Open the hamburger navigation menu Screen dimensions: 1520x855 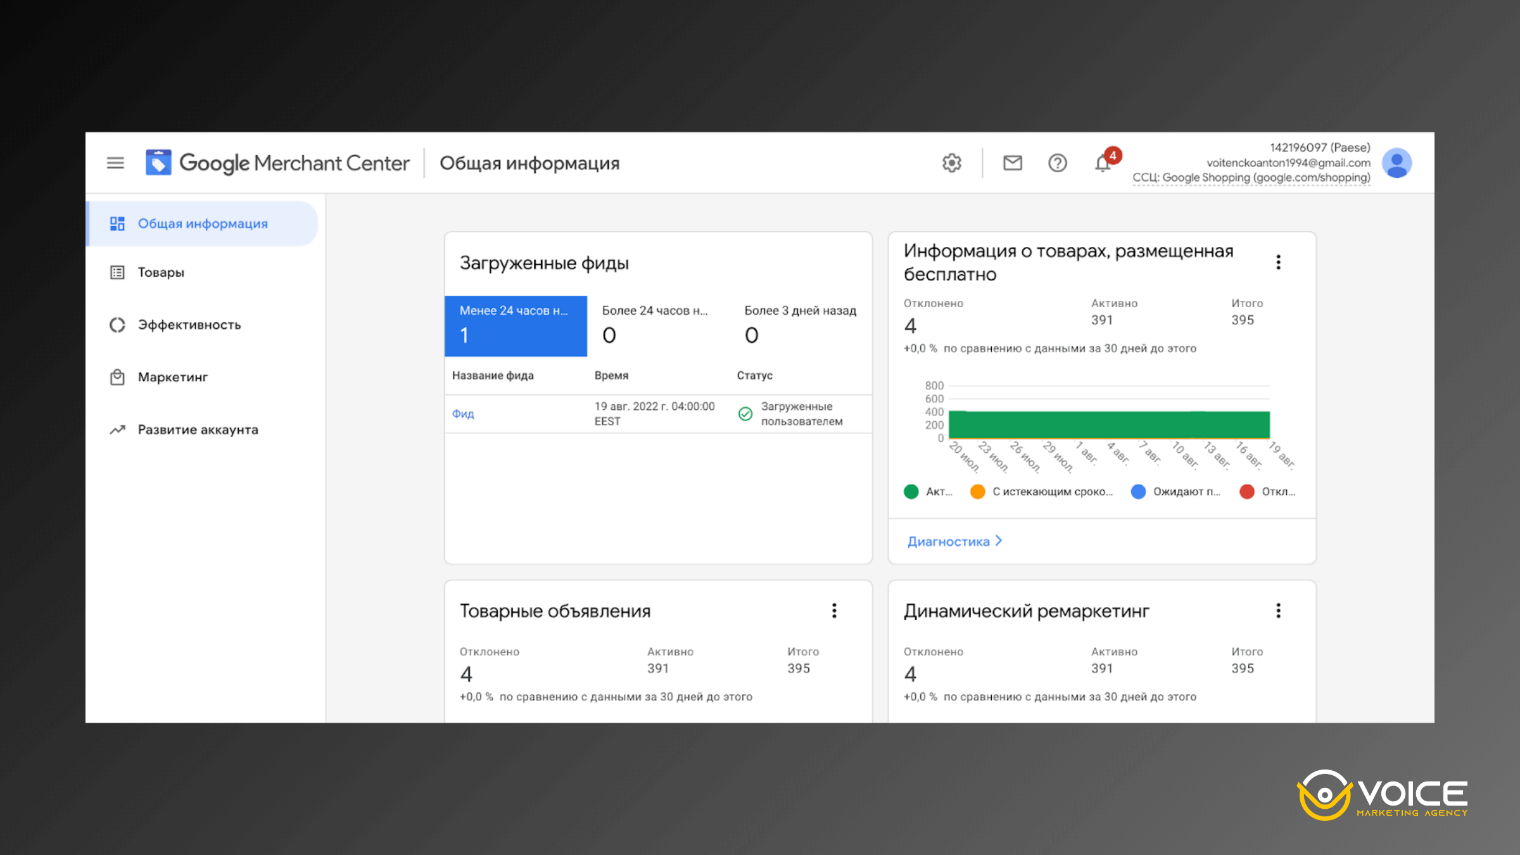click(x=115, y=163)
